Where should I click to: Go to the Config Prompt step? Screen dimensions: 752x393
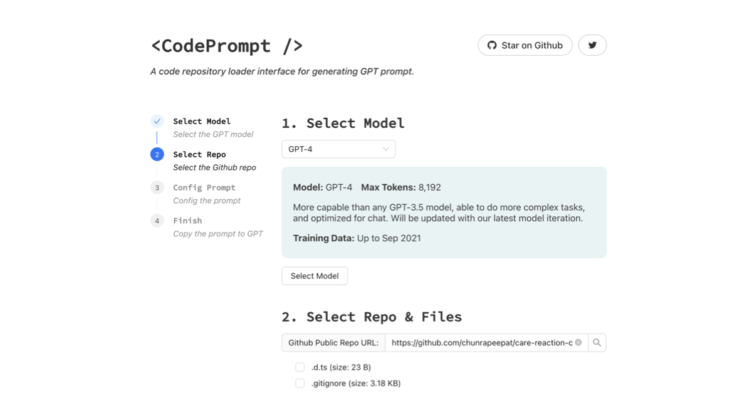[x=204, y=187]
